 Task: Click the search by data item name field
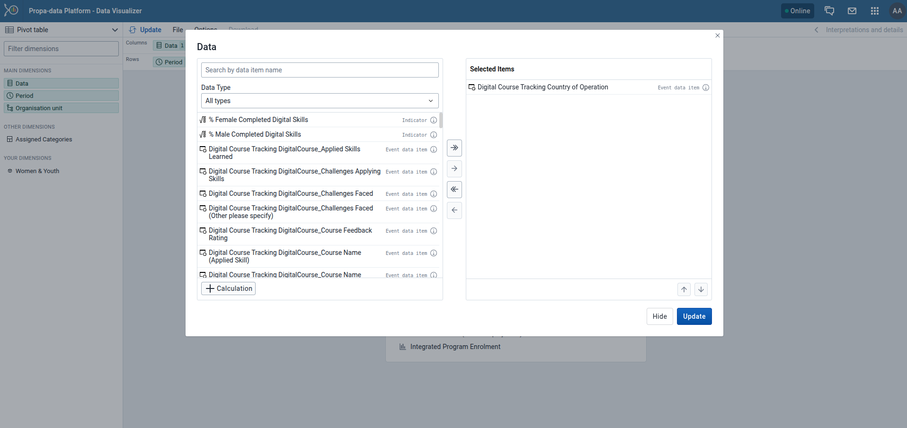point(320,70)
